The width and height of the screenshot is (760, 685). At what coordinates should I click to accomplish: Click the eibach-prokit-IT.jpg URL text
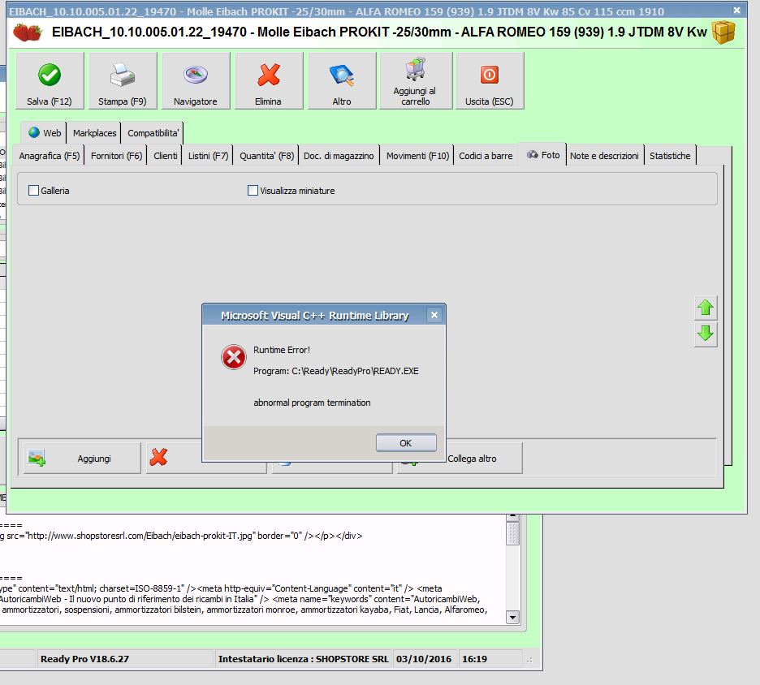click(x=140, y=536)
